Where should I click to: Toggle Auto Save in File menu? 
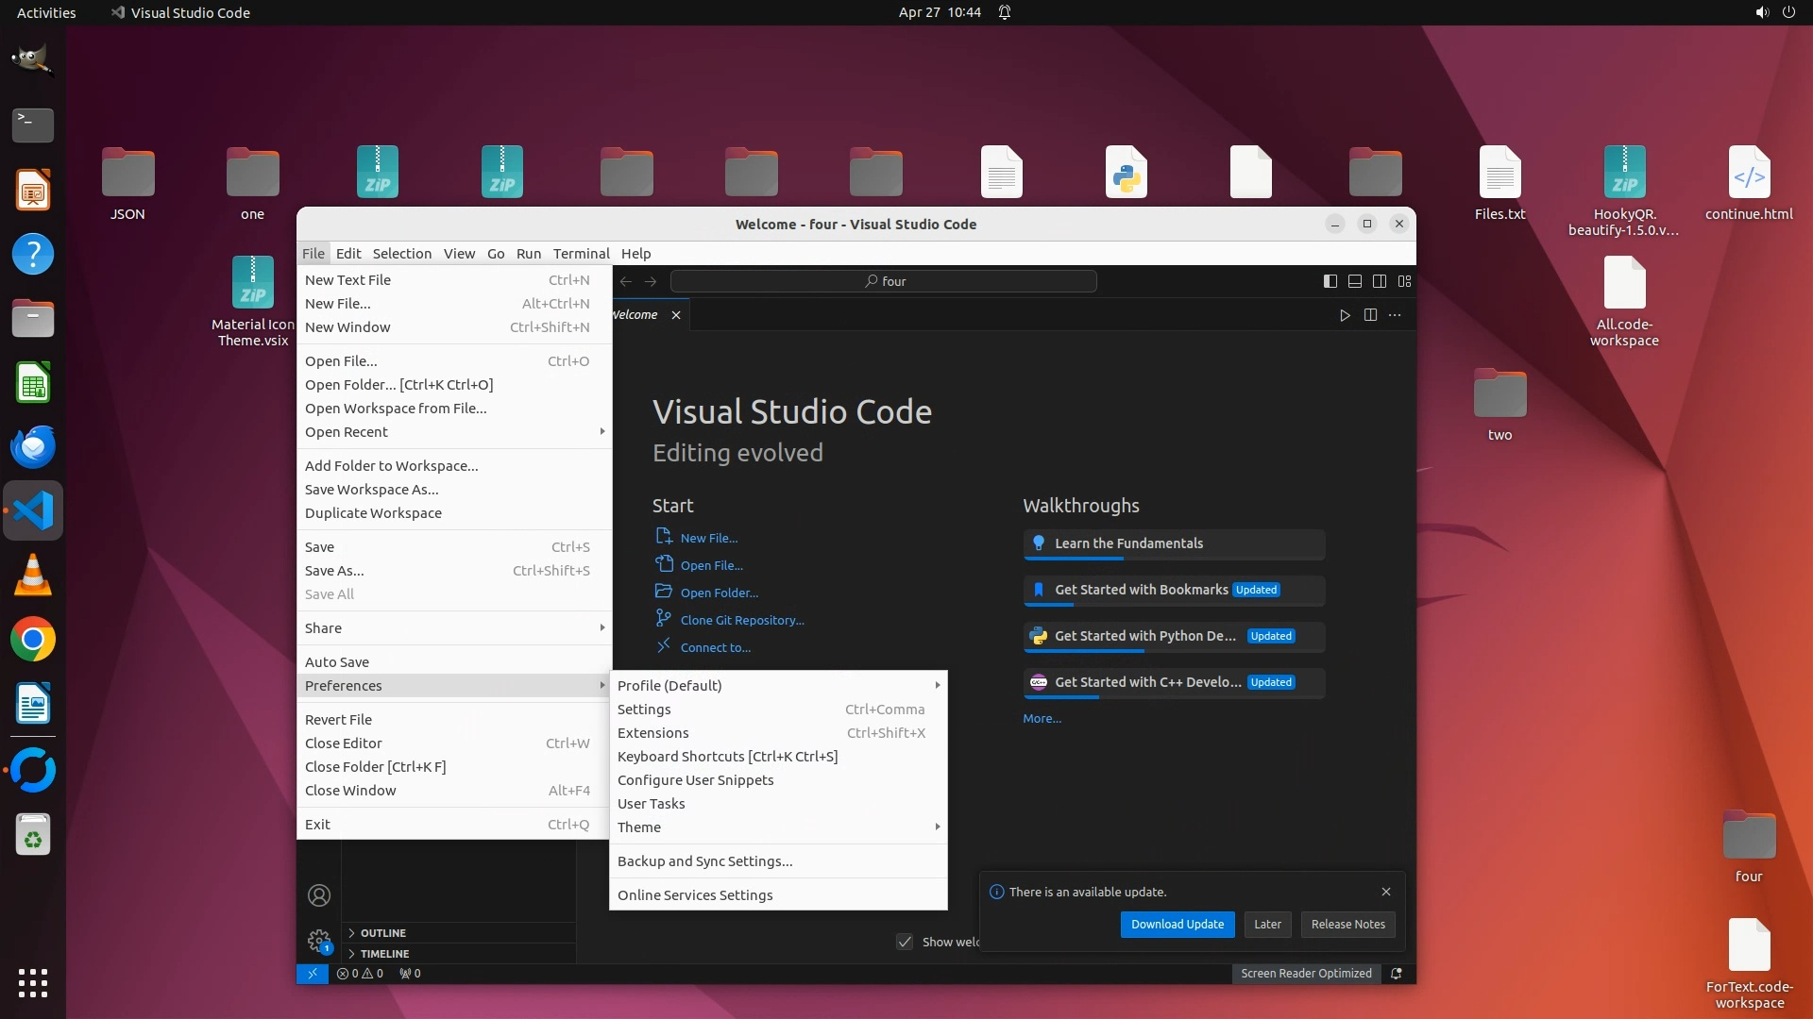click(337, 661)
